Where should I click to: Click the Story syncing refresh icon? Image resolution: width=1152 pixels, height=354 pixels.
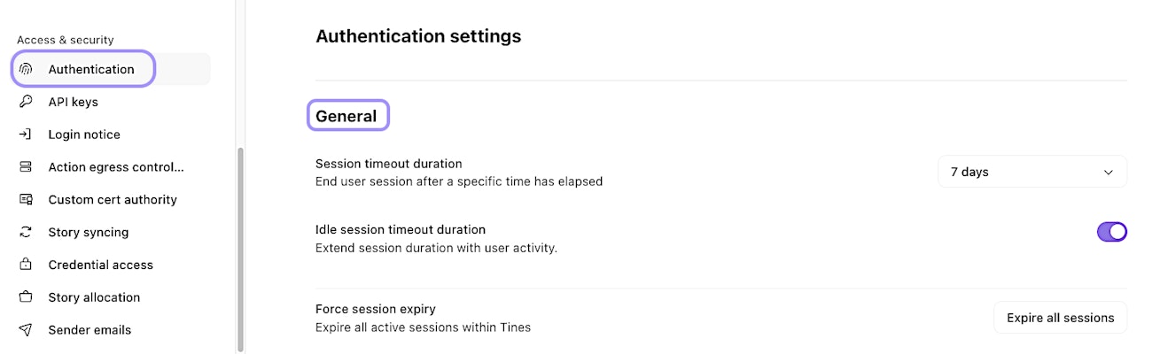point(27,233)
